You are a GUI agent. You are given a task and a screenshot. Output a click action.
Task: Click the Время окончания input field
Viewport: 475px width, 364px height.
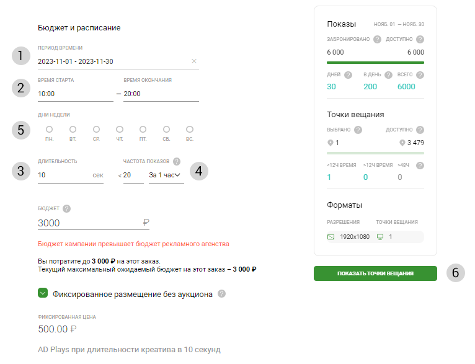point(160,94)
